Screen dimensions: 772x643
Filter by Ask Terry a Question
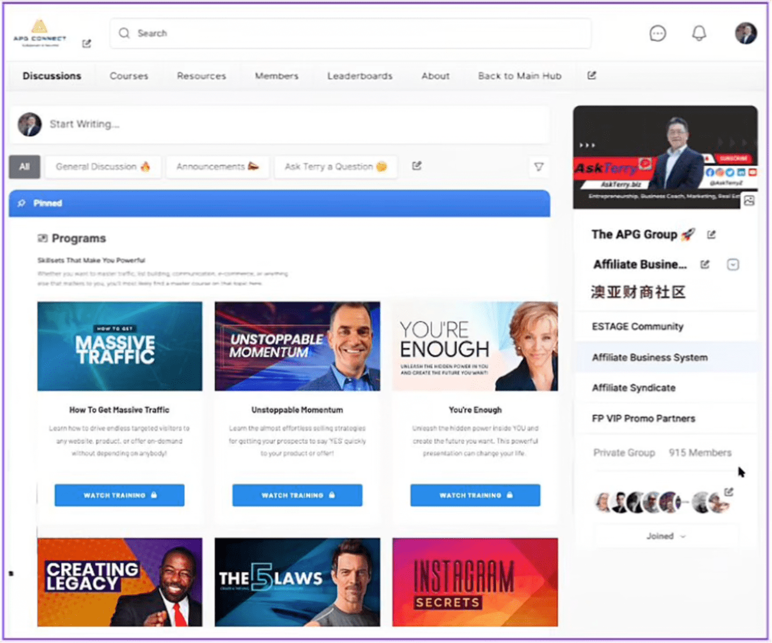(336, 166)
